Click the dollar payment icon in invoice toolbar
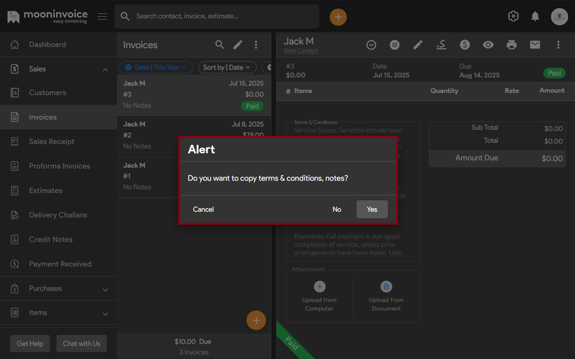575x359 pixels. coord(465,45)
